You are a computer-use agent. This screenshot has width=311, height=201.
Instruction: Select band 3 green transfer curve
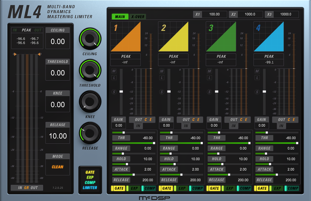coord(221,36)
